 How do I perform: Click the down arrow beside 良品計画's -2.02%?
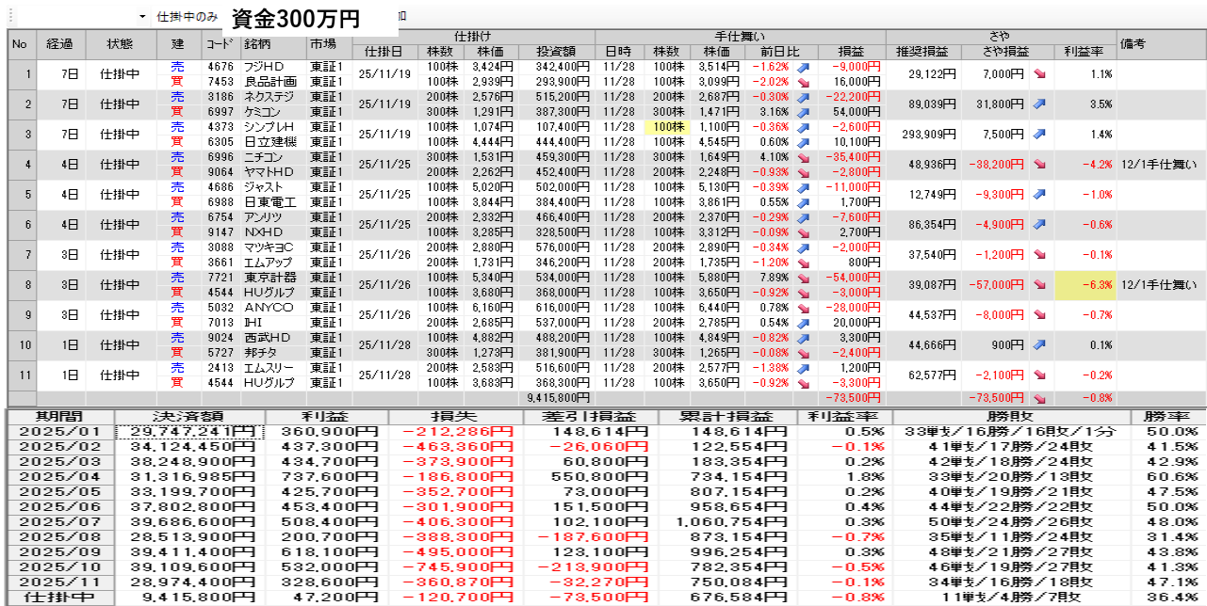[804, 82]
